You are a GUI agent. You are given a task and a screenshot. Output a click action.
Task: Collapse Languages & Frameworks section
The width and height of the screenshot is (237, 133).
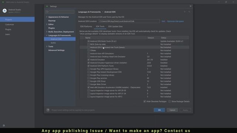(x=47, y=35)
